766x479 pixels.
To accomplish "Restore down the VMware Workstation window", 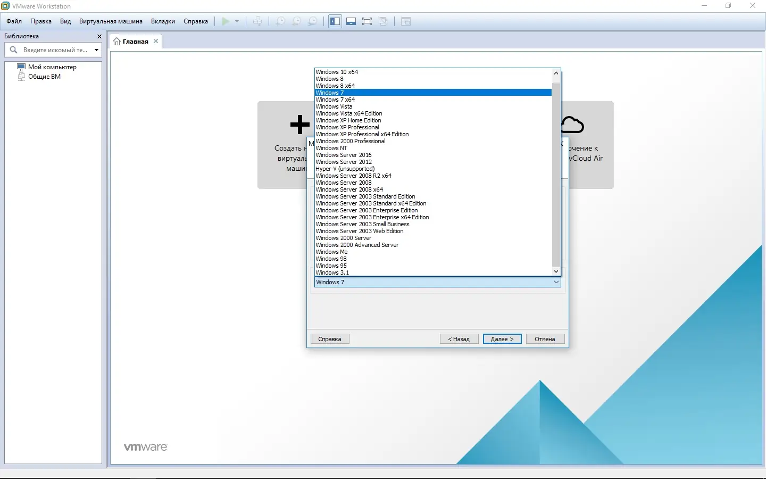I will click(x=728, y=6).
